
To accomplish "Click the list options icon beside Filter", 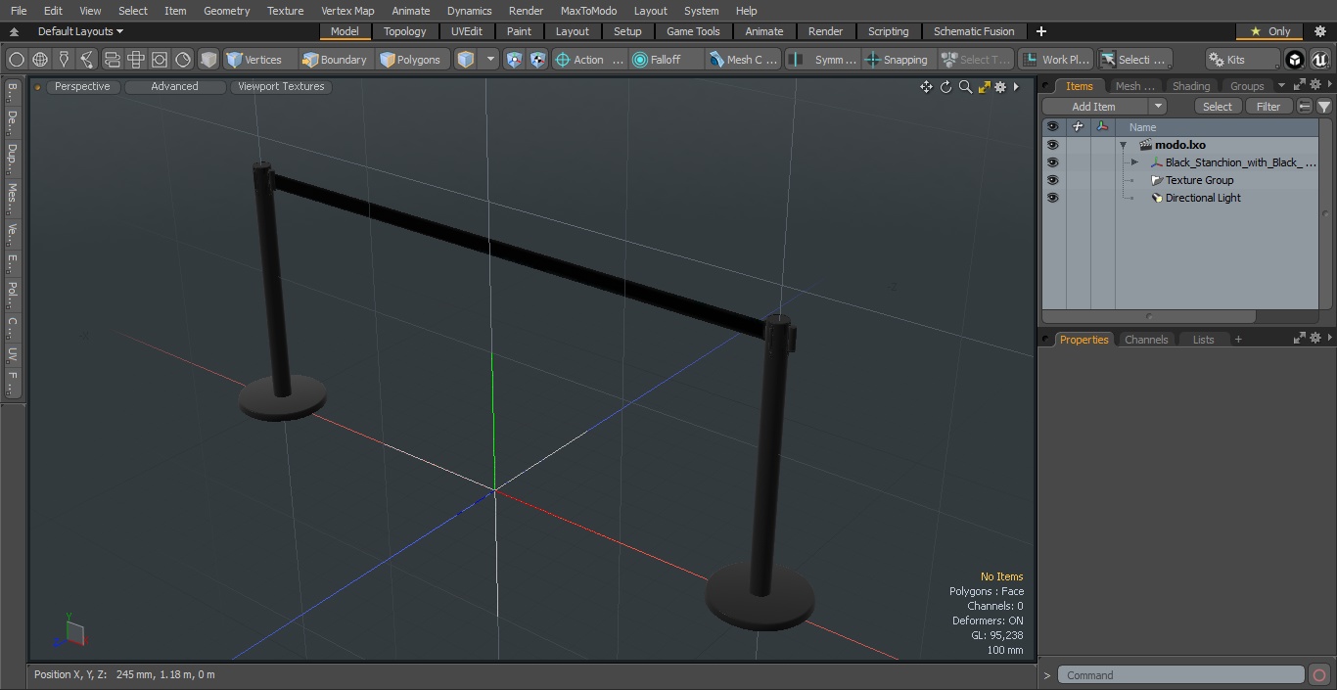I will 1305,107.
